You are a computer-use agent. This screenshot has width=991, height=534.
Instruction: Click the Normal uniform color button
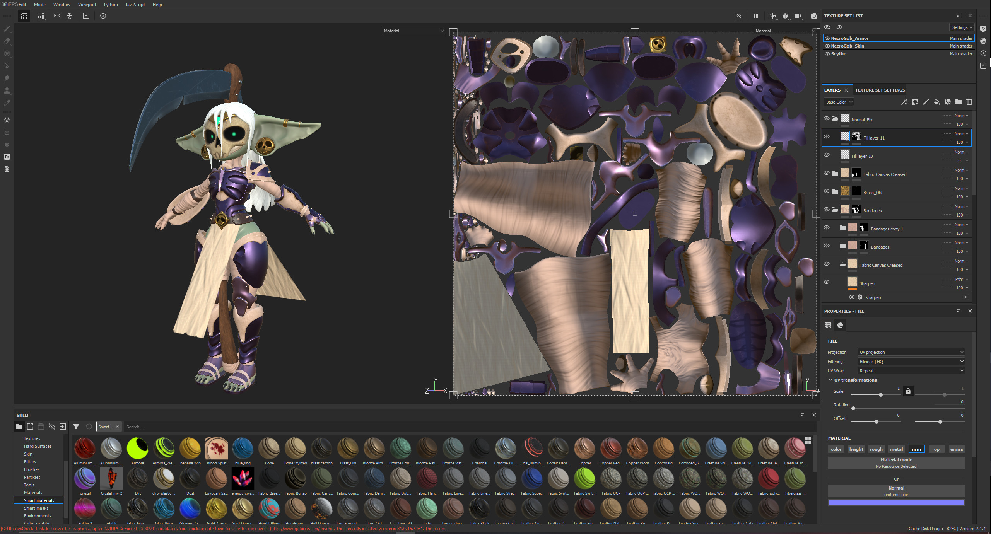pyautogui.click(x=896, y=491)
